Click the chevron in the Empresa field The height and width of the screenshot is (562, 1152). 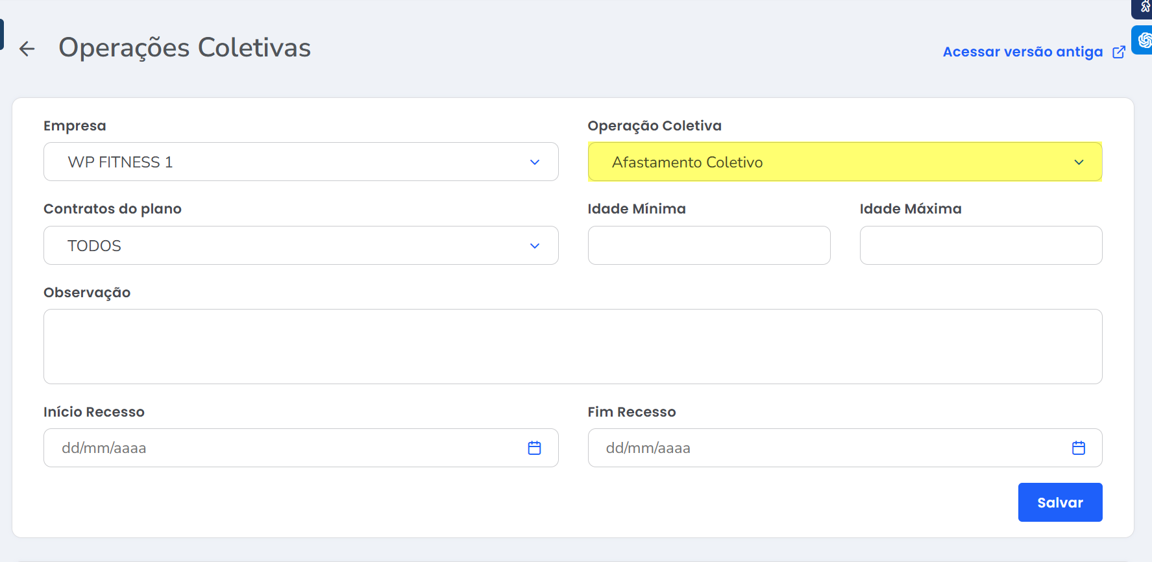(534, 162)
